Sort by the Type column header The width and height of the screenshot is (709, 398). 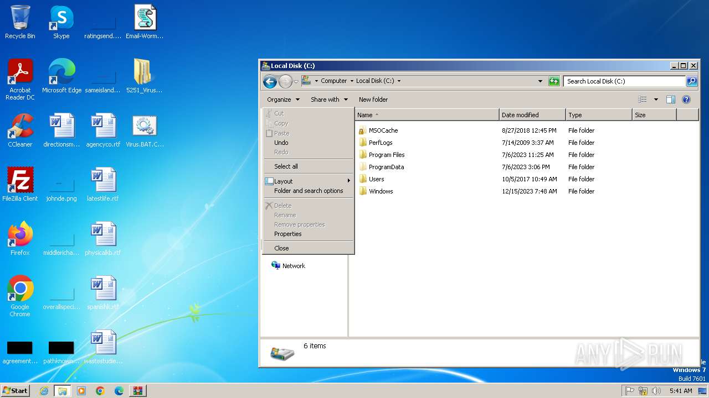coord(599,115)
